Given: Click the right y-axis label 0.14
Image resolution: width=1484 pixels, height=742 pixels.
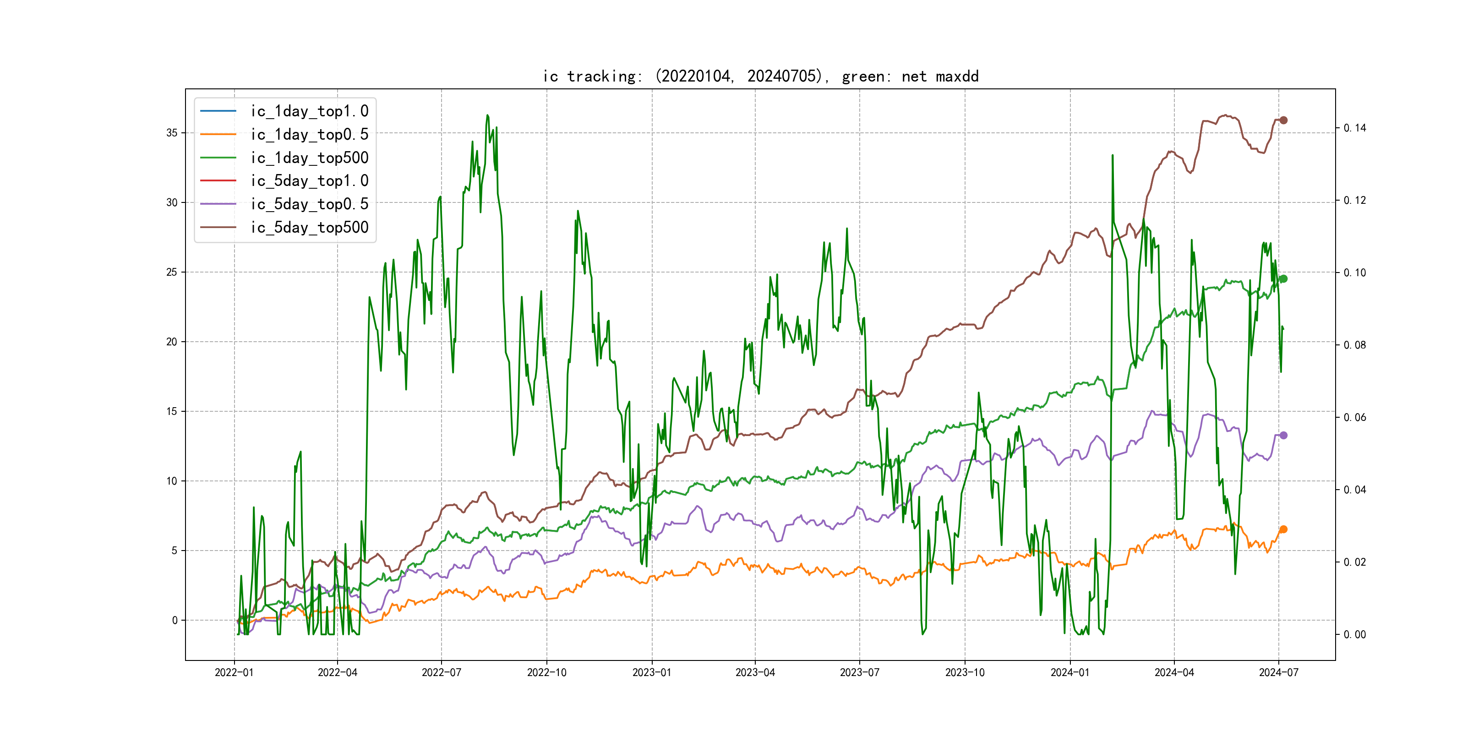Looking at the screenshot, I should coord(1354,128).
